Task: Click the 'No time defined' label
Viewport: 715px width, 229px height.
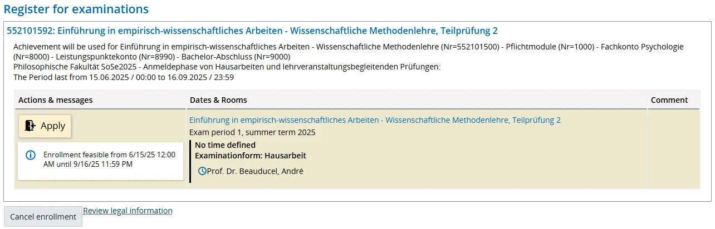Action: [225, 145]
